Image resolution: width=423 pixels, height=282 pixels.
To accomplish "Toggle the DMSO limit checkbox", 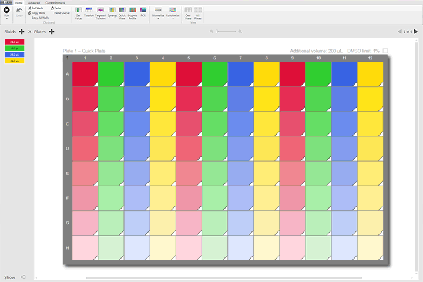I will pyautogui.click(x=385, y=51).
